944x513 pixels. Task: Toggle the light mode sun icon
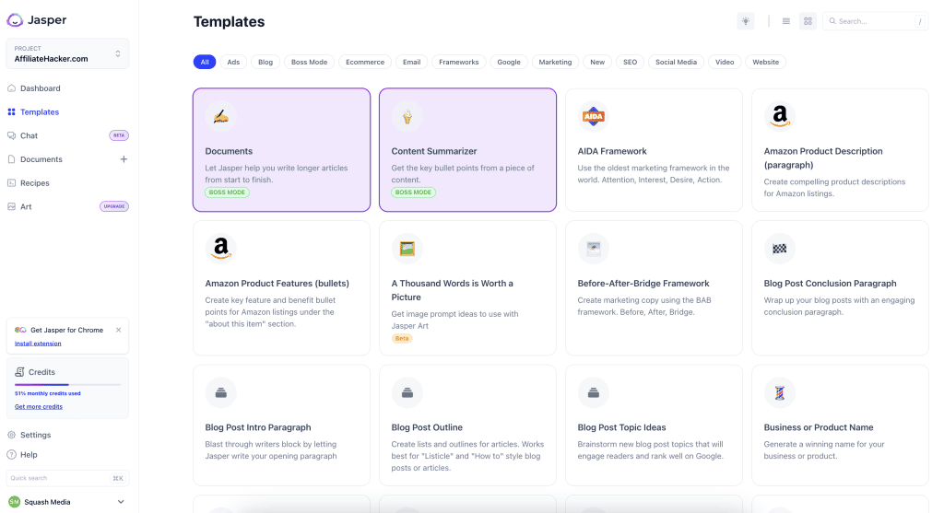(x=745, y=21)
